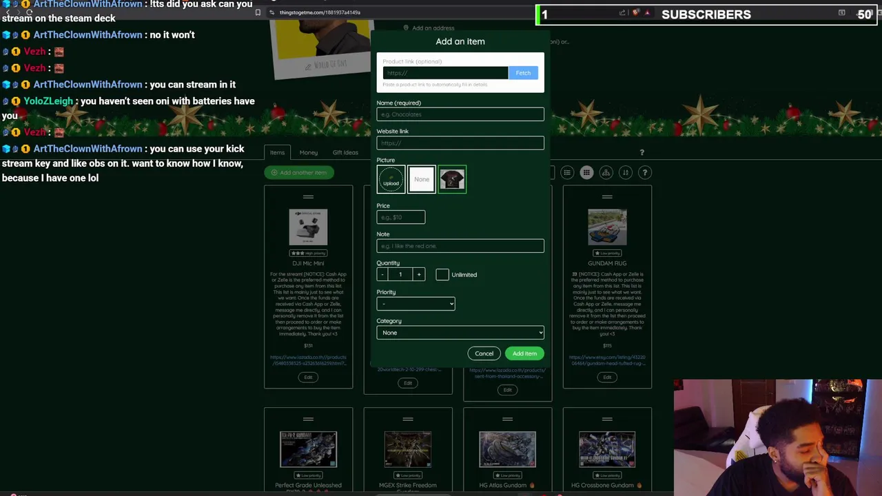Click the Name (required) text field
Screen dimensions: 882x496
click(x=460, y=114)
